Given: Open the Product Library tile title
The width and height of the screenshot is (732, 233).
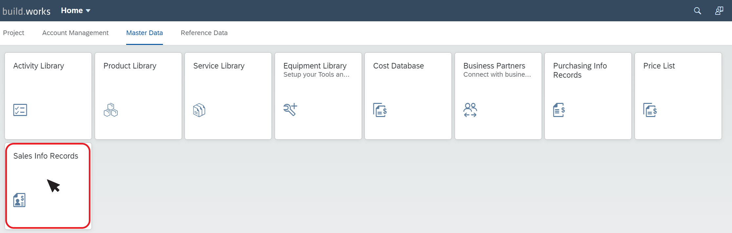Looking at the screenshot, I should [130, 66].
